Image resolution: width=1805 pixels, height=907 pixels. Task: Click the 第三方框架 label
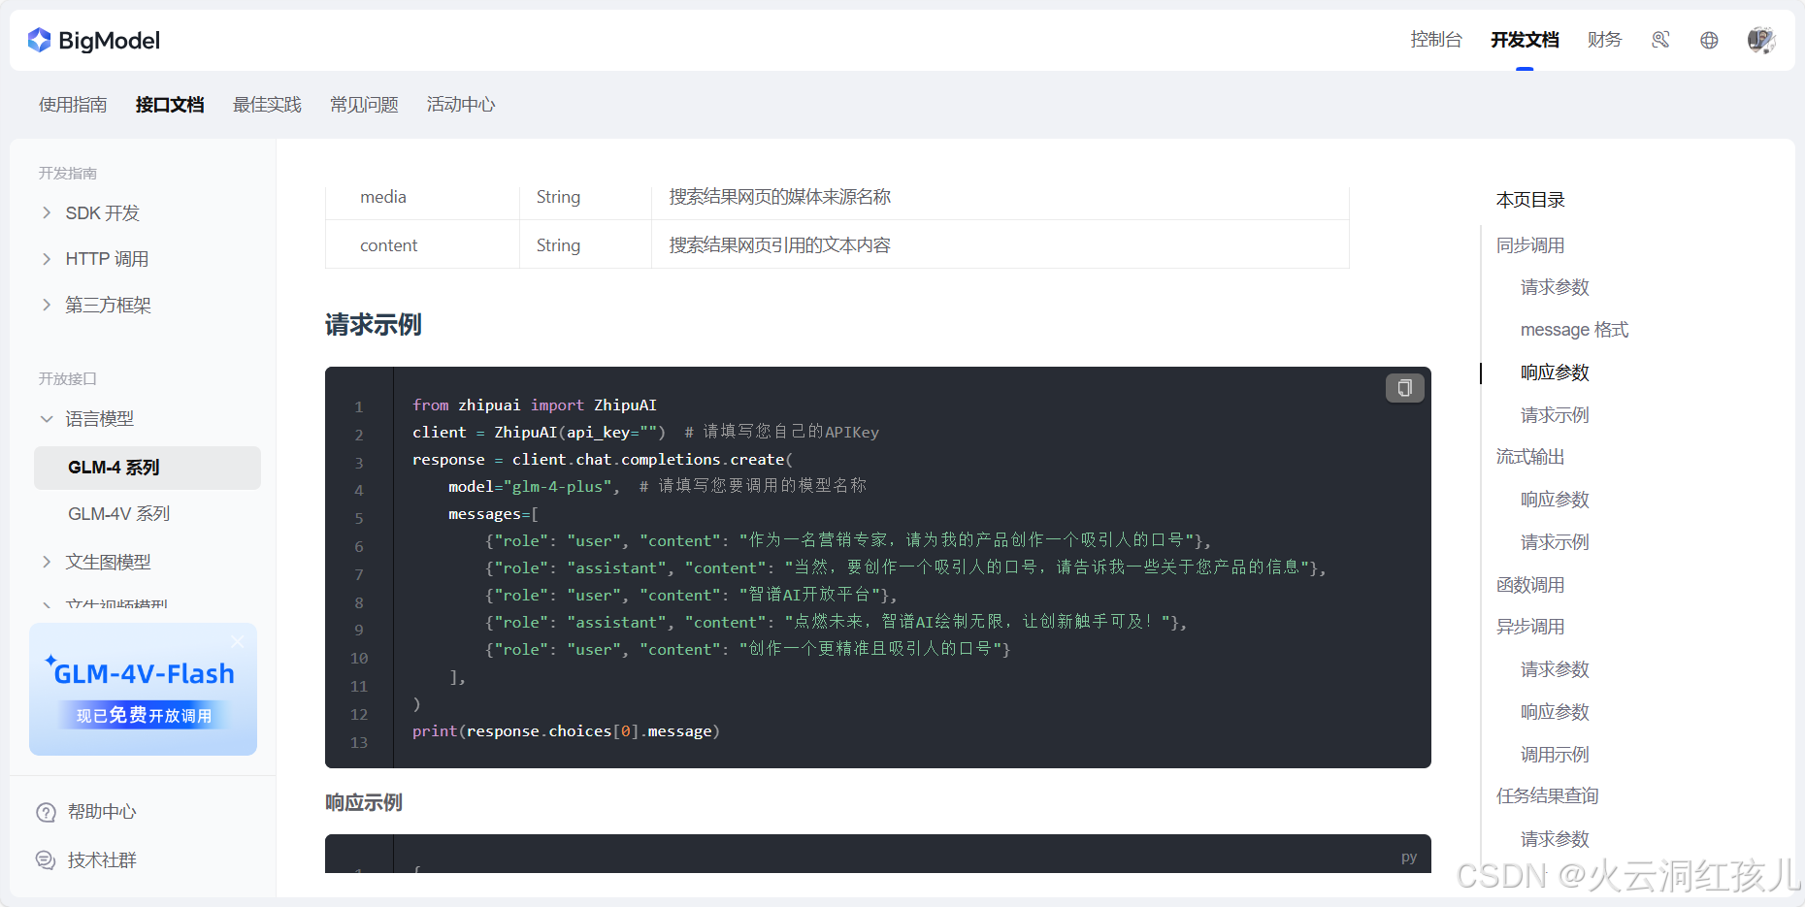pos(108,305)
